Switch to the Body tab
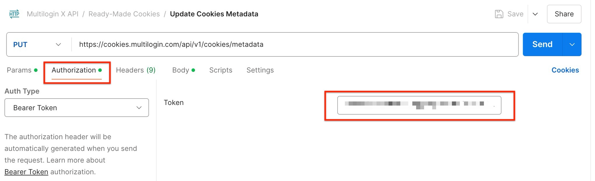The width and height of the screenshot is (595, 181). (180, 70)
